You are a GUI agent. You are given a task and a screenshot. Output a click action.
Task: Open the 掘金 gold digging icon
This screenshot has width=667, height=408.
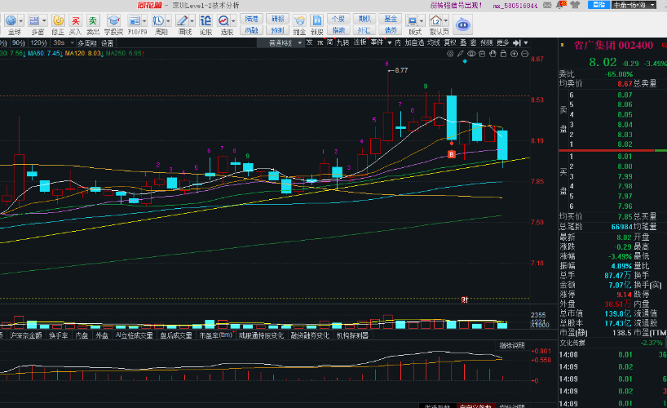coord(299,20)
